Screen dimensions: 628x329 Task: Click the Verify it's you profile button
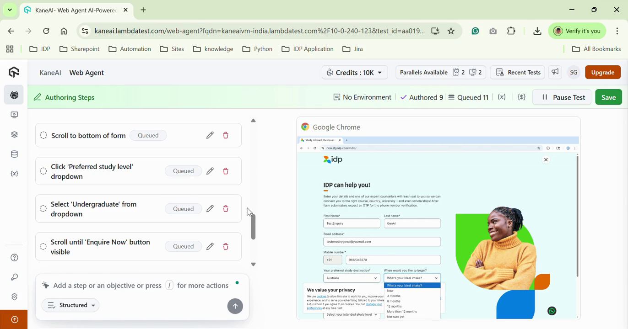pyautogui.click(x=578, y=31)
